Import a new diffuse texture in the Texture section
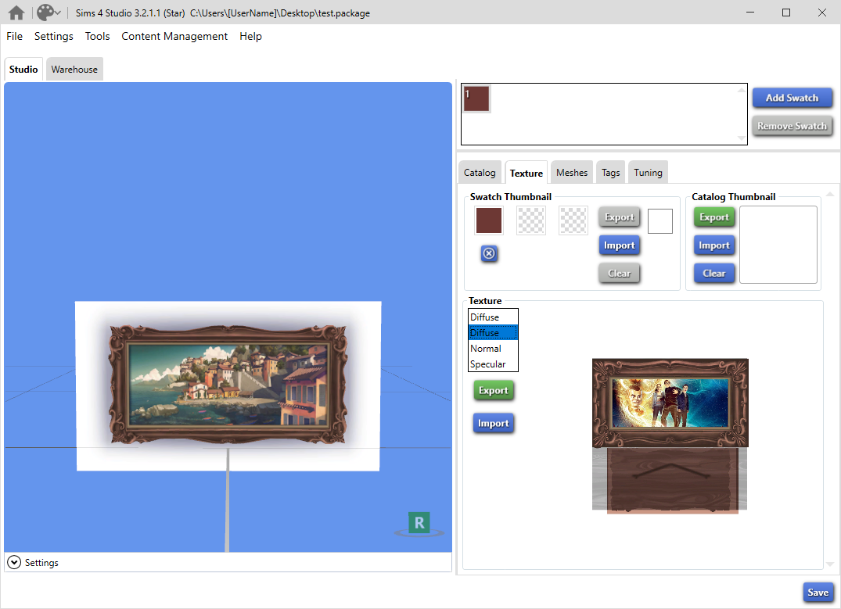Viewport: 841px width, 609px height. [x=493, y=422]
